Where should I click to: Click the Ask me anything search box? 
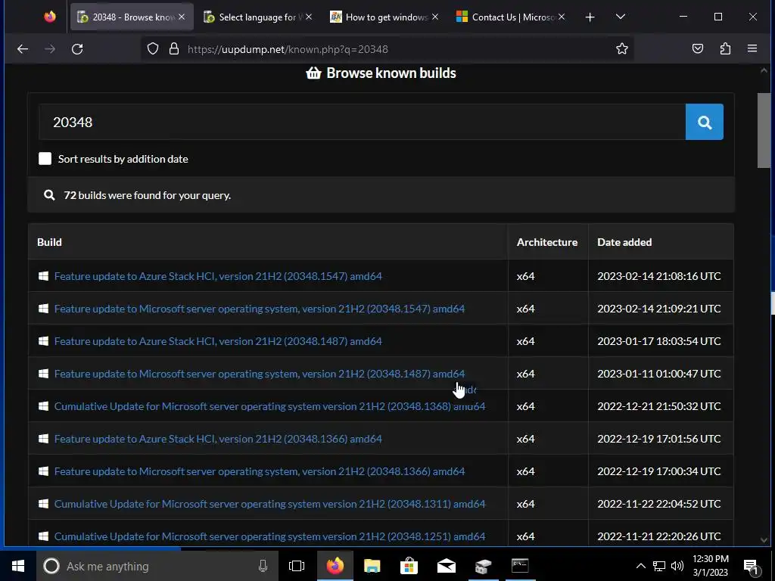pyautogui.click(x=158, y=566)
